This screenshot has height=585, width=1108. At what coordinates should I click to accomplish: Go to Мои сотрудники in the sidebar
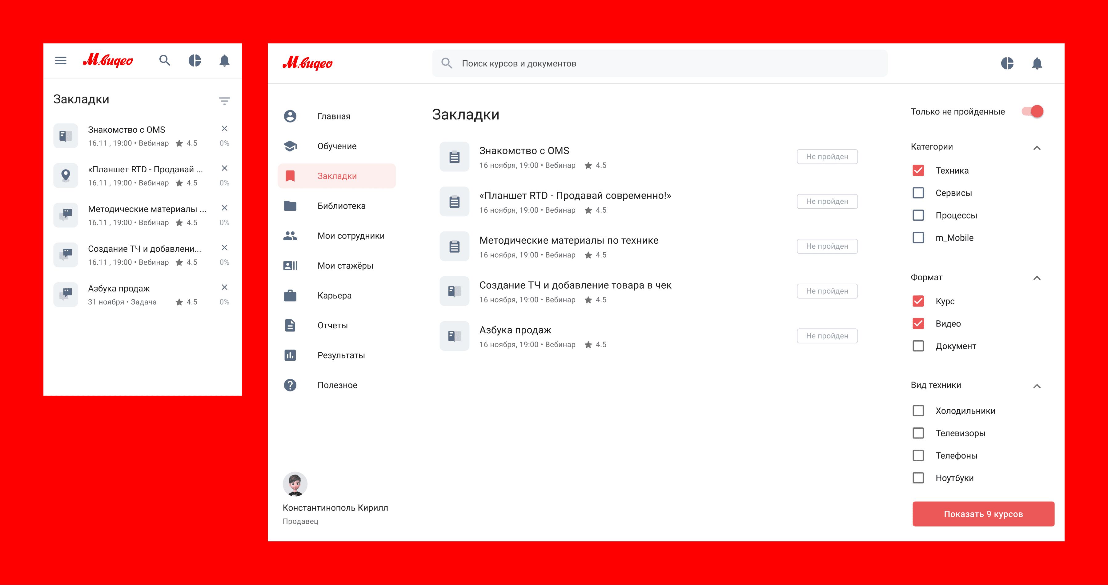click(351, 236)
